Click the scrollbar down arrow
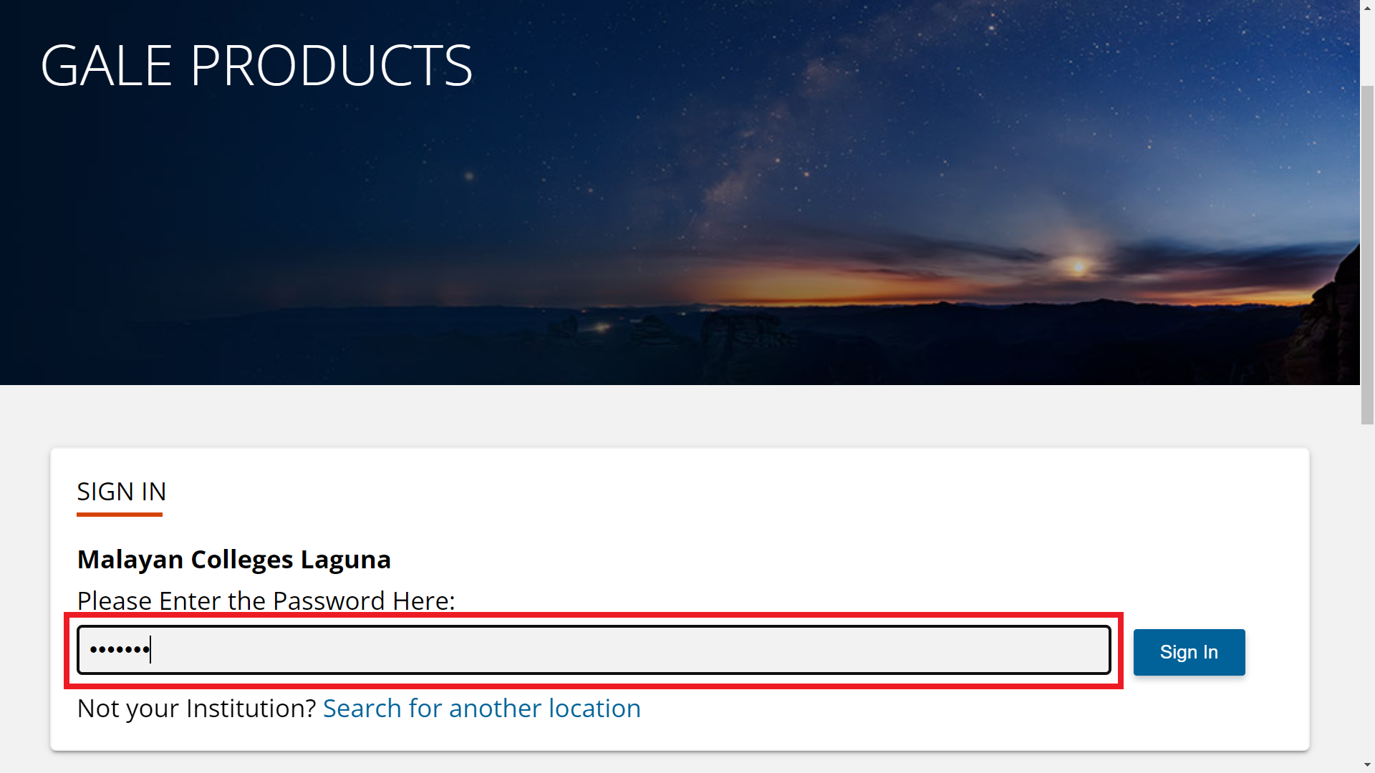Screen dimensions: 1375x773 click(1367, 766)
